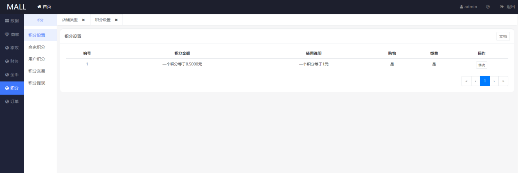Image resolution: width=518 pixels, height=173 pixels.
Task: Open 数据 in the left sidebar
Action: (x=12, y=20)
